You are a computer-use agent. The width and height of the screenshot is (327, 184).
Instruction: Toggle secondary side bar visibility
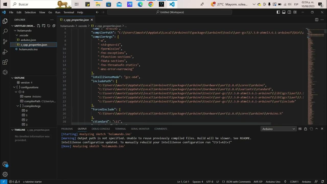pyautogui.click(x=289, y=12)
